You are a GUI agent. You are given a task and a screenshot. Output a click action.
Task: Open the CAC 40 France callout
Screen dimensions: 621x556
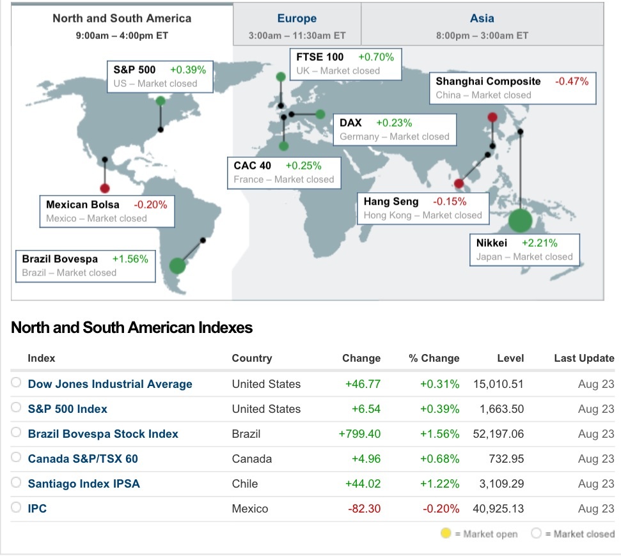pyautogui.click(x=284, y=173)
